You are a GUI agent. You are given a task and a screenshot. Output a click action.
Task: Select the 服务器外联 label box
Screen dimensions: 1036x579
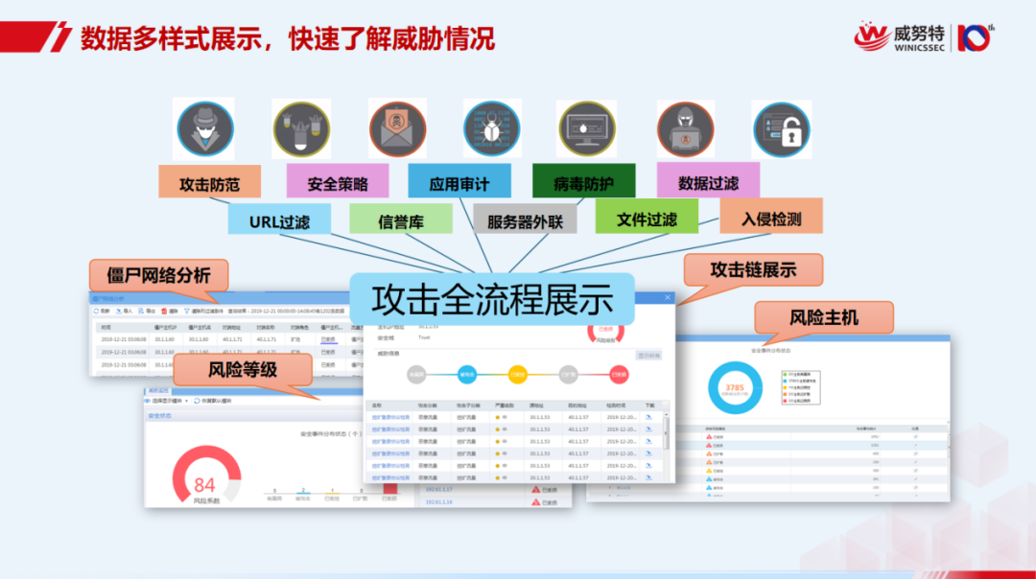click(x=526, y=220)
